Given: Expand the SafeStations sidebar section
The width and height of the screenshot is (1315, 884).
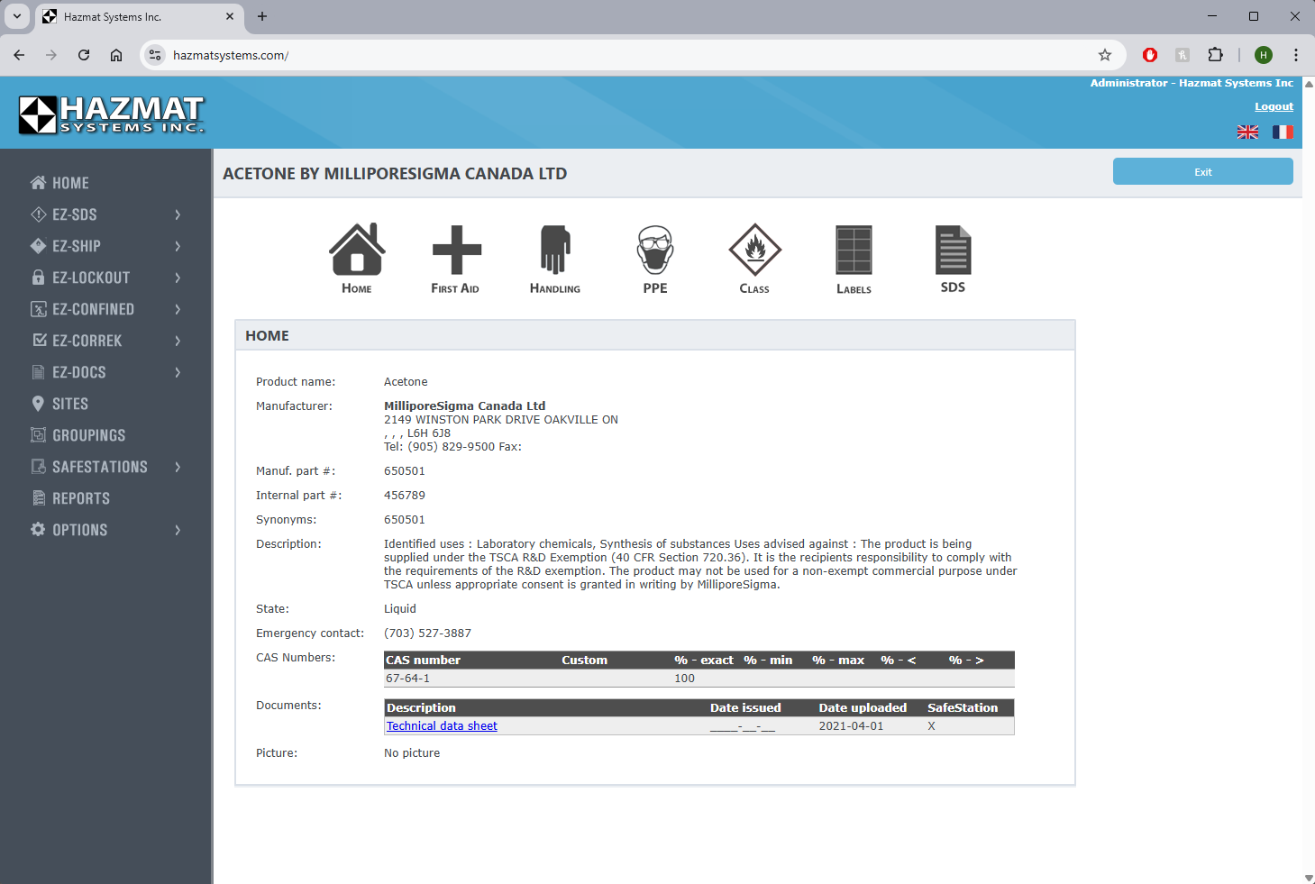Looking at the screenshot, I should click(x=99, y=467).
